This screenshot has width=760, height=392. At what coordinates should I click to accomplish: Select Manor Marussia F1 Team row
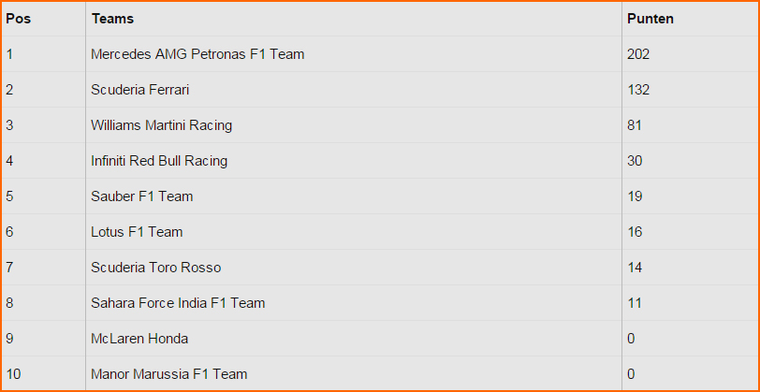coord(380,374)
